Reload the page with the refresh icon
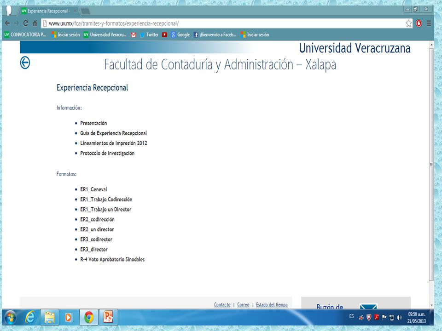Screen dimensions: 442x331 (x=26, y=23)
